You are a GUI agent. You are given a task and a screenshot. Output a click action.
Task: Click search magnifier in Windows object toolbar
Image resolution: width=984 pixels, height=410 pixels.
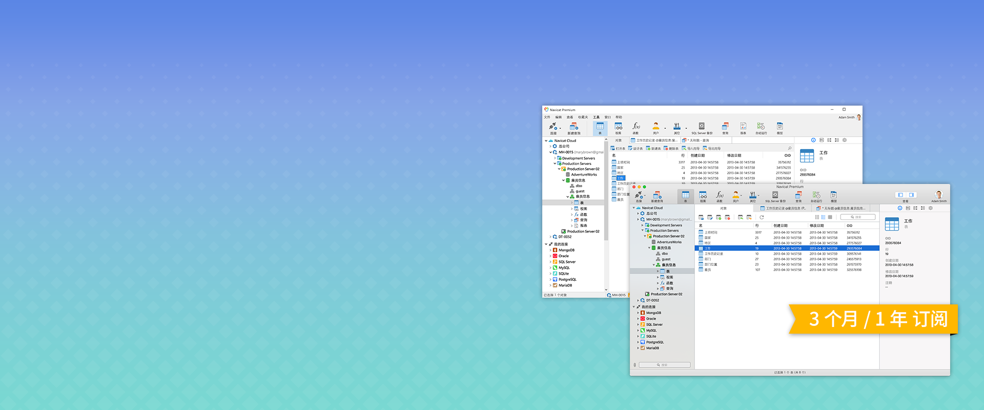click(790, 148)
